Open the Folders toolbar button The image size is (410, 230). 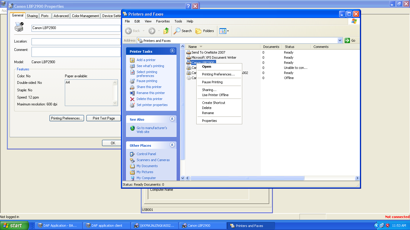205,31
